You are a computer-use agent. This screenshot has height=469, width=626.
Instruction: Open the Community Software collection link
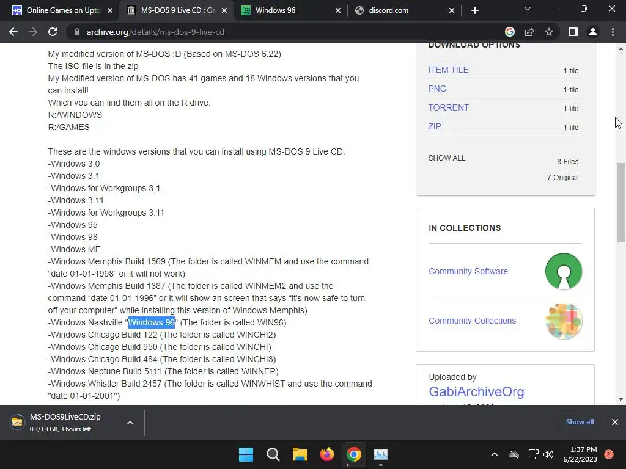[x=468, y=271]
